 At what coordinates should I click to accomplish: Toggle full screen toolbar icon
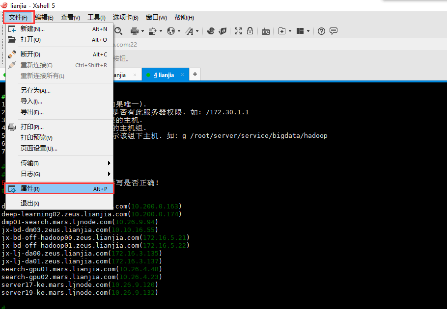[x=238, y=31]
